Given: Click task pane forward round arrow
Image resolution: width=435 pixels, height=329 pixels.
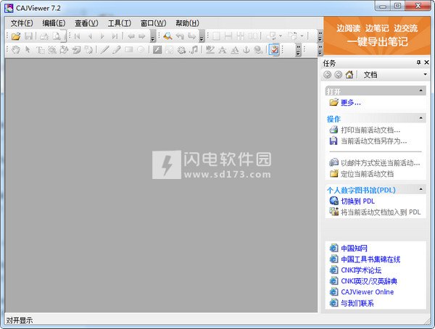Looking at the screenshot, I should [x=338, y=75].
